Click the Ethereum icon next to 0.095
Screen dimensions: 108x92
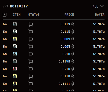click(x=73, y=46)
